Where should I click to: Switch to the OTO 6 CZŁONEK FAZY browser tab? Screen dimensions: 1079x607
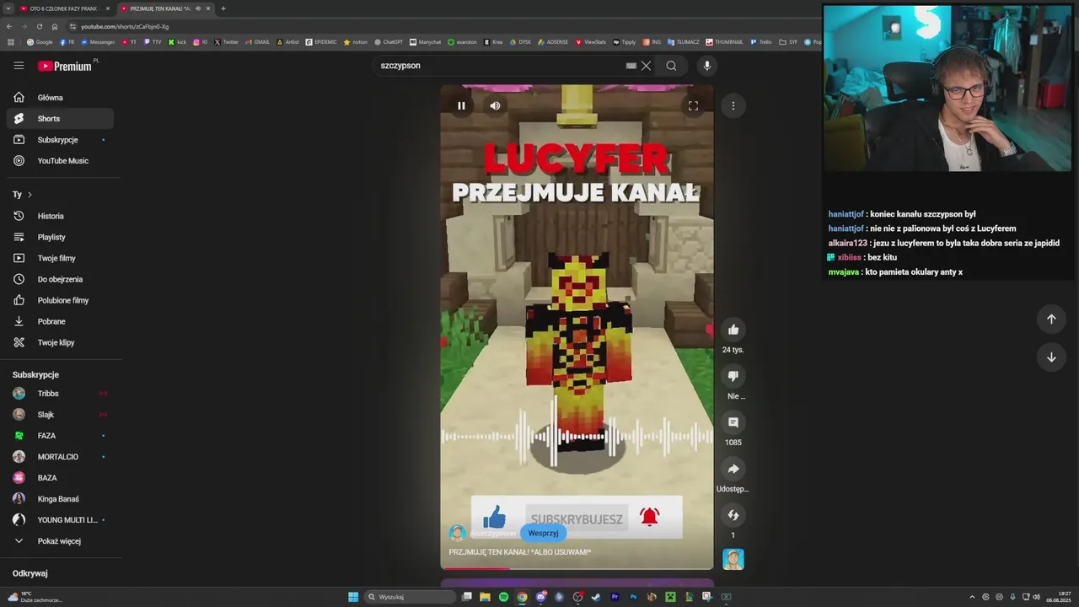[64, 8]
